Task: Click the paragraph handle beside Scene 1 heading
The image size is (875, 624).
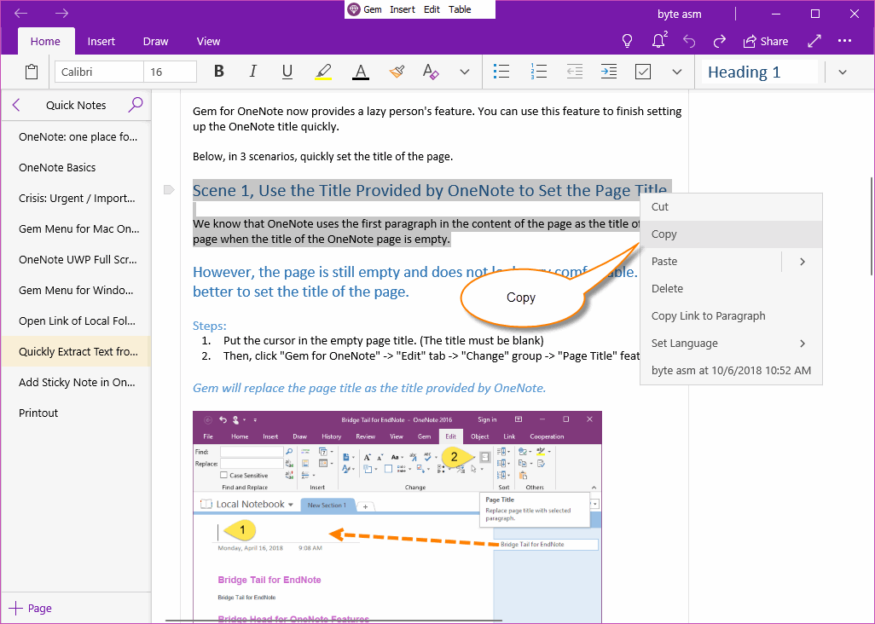Action: [x=169, y=189]
